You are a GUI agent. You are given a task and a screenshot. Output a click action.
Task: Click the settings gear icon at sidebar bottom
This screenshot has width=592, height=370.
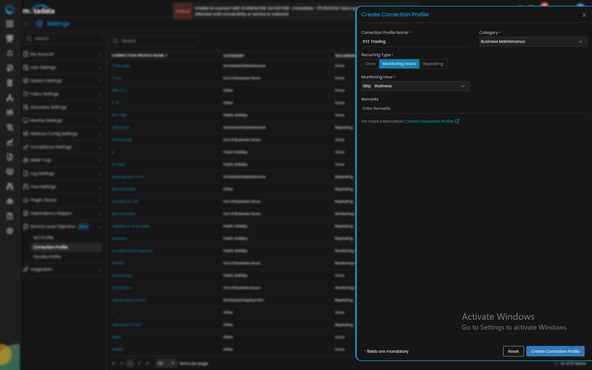(x=10, y=231)
